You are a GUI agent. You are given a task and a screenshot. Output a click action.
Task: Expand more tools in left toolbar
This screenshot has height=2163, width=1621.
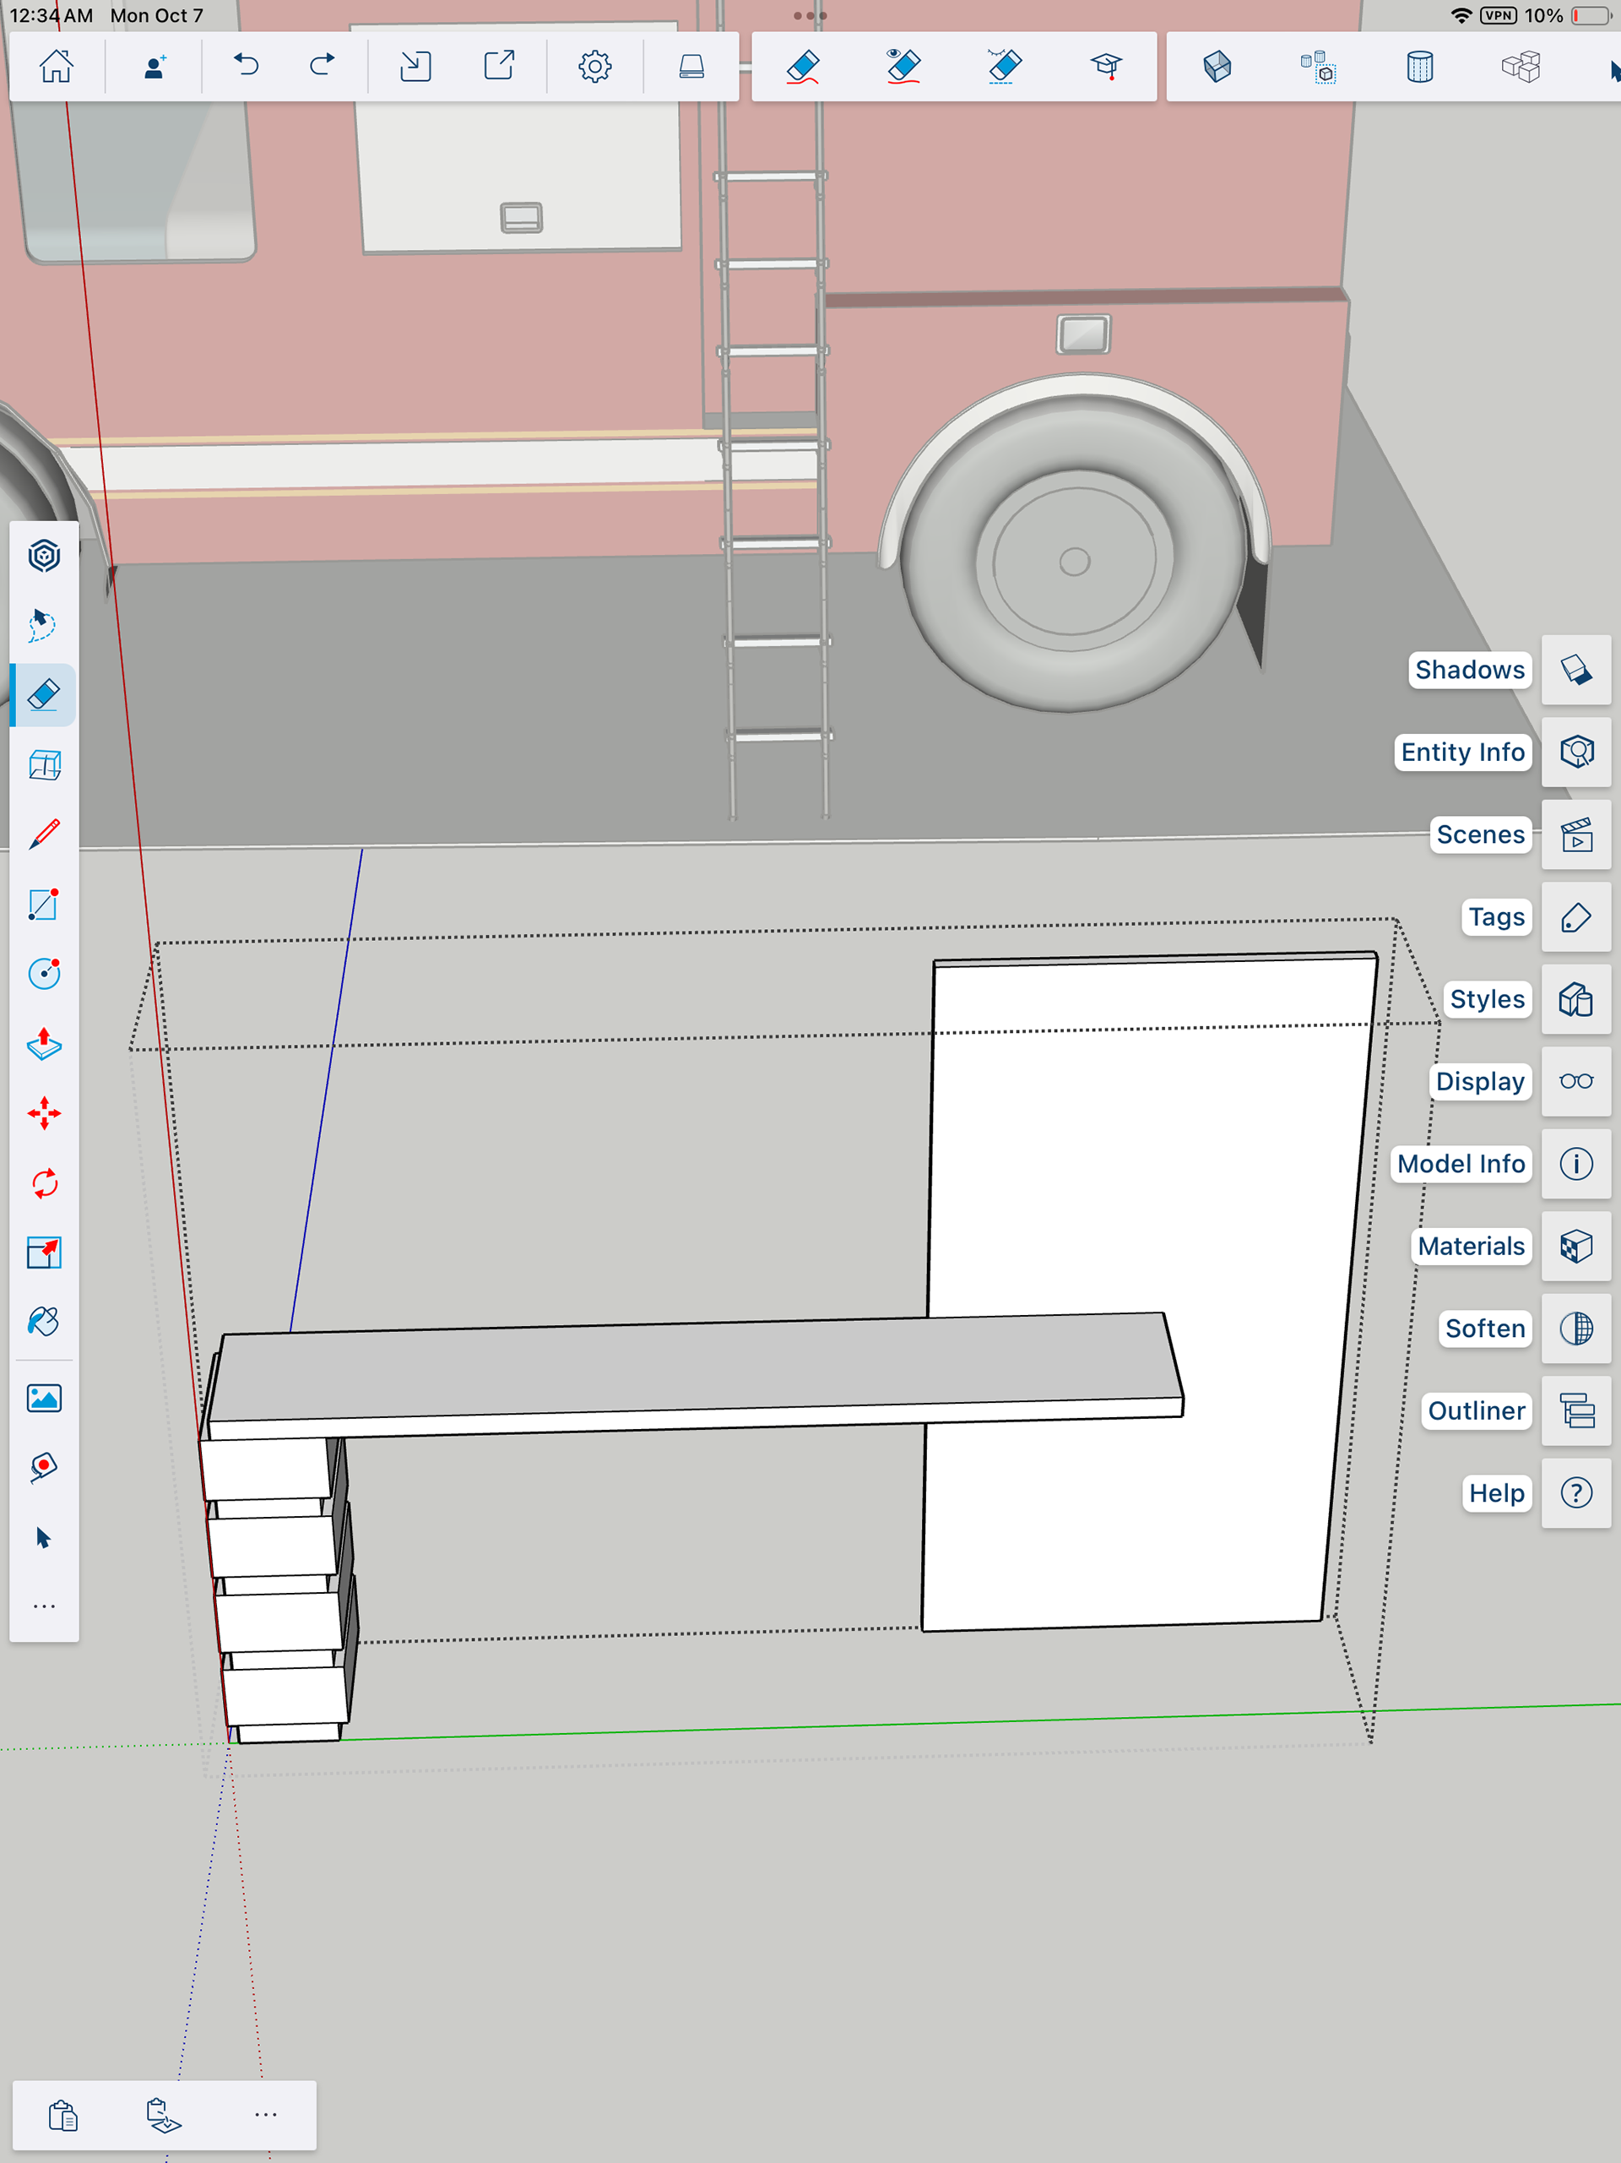(x=44, y=1606)
